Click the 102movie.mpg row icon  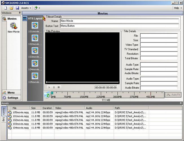tap(10, 120)
